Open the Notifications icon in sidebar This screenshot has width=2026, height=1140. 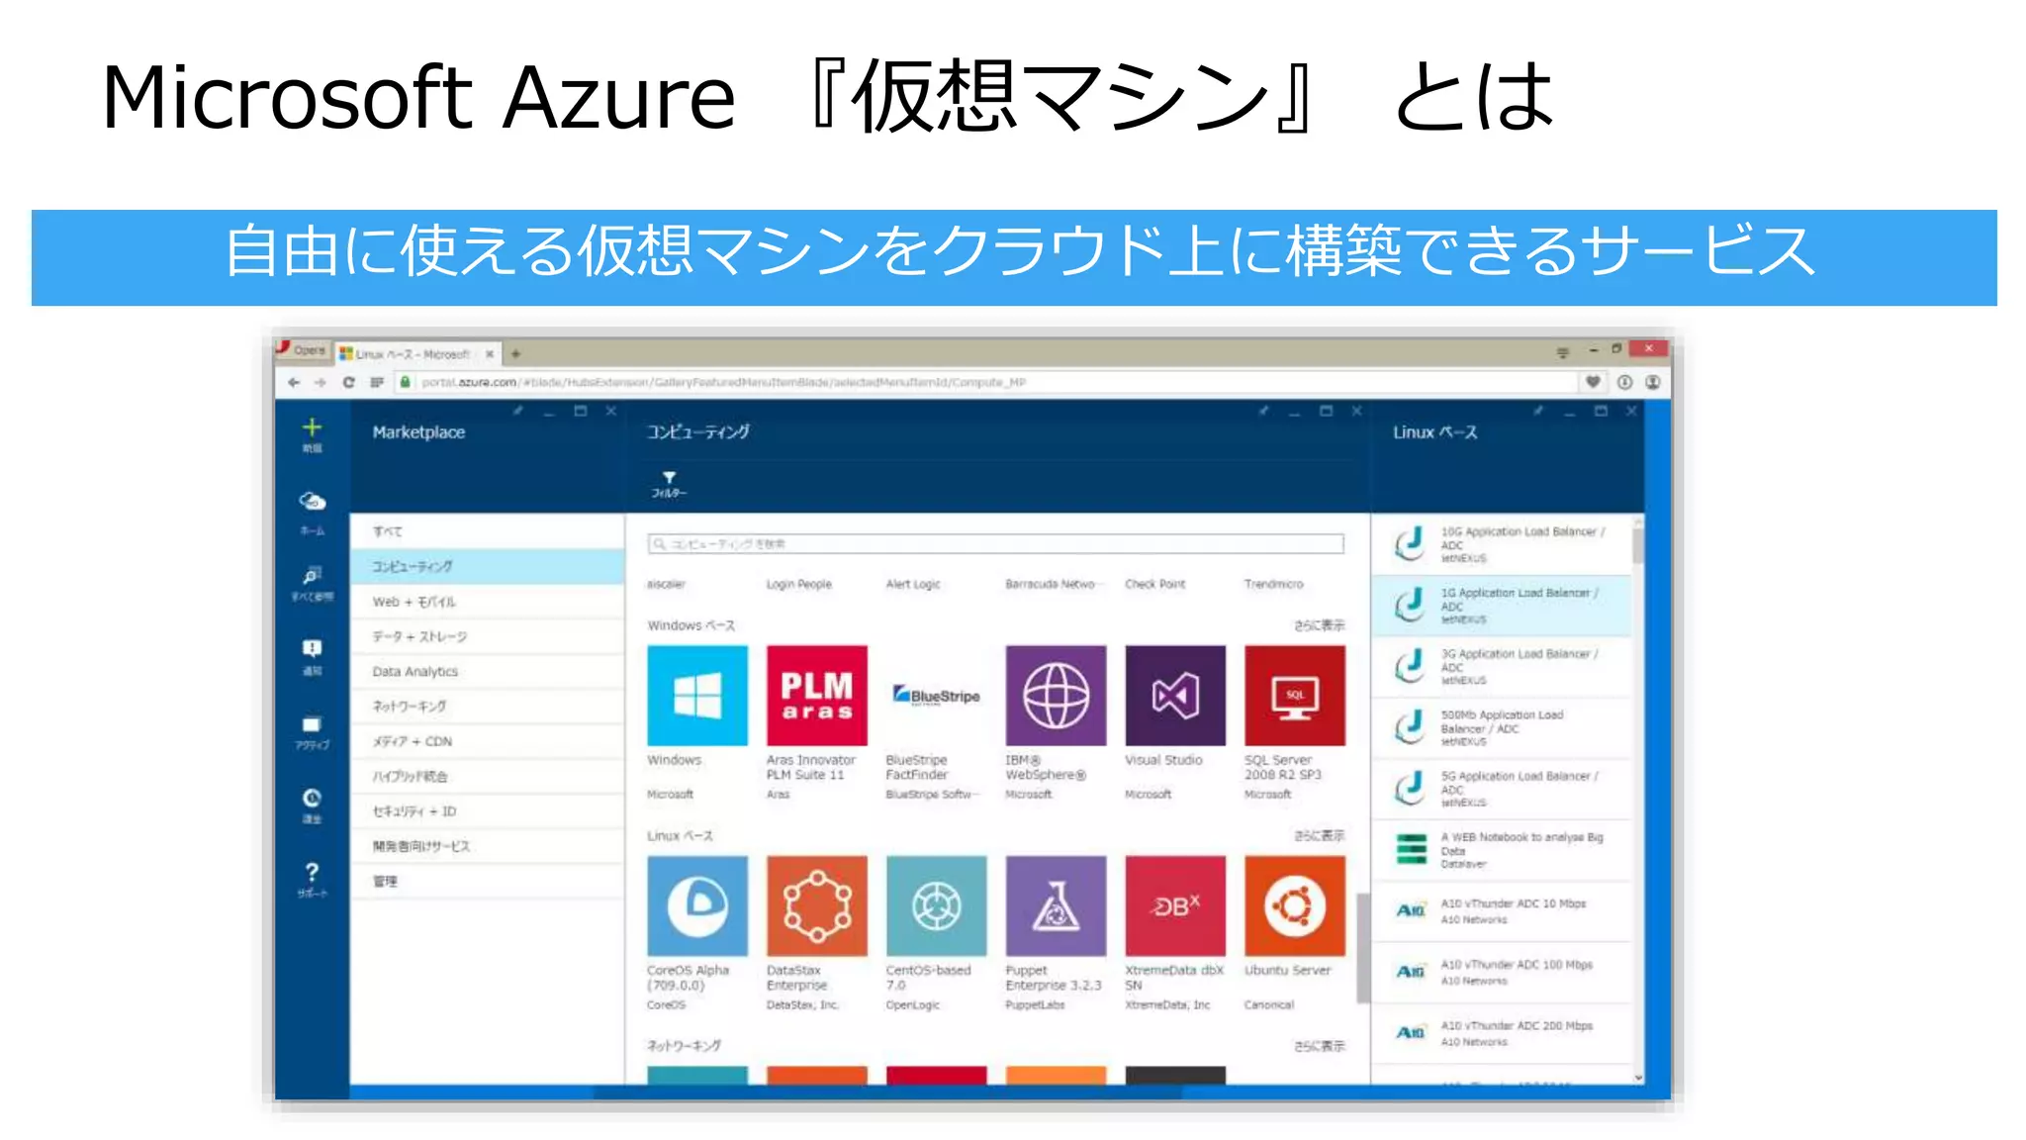coord(312,649)
